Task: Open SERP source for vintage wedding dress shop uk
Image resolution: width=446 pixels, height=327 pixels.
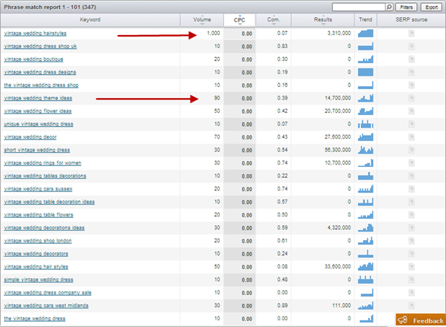Action: pos(411,47)
